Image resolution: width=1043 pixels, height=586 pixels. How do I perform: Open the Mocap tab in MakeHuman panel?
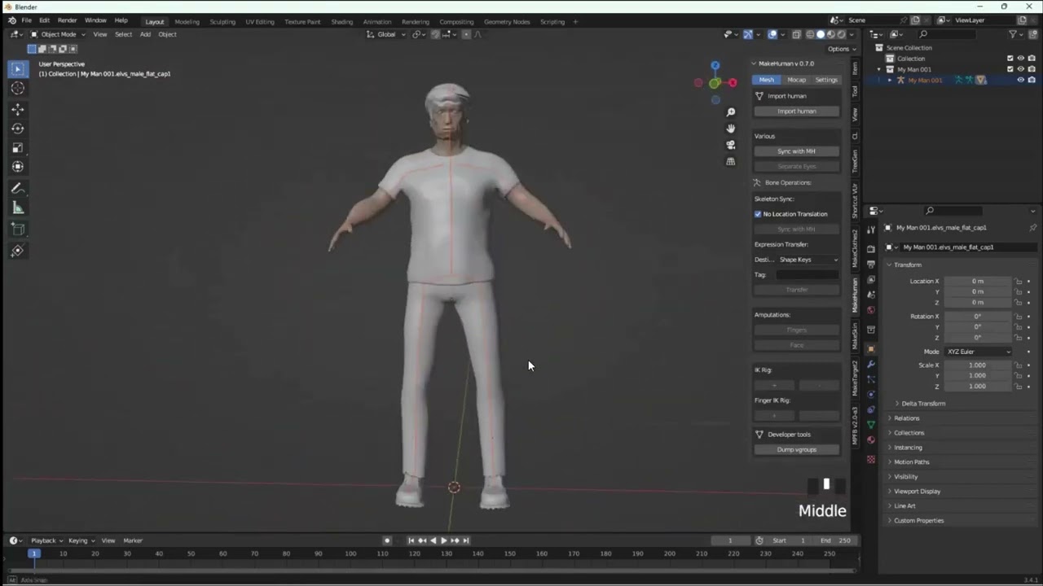tap(796, 80)
